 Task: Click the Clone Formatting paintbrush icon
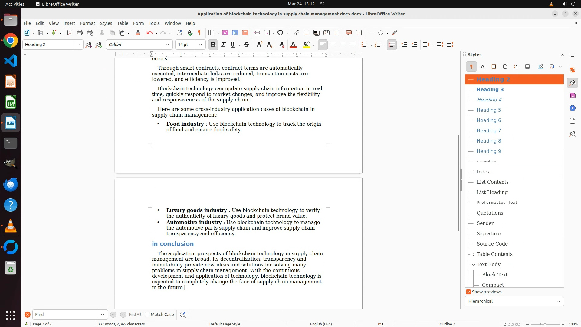pos(138,33)
